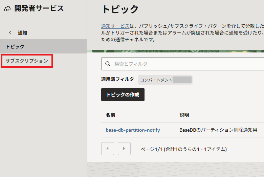Click the トピック page title
264x177 pixels.
pos(120,9)
